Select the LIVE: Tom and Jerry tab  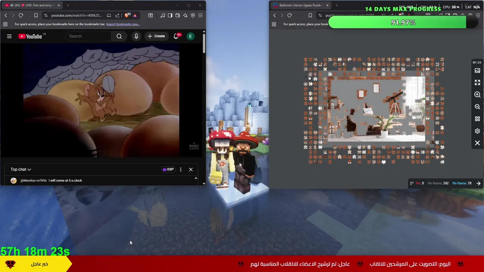tap(32, 5)
